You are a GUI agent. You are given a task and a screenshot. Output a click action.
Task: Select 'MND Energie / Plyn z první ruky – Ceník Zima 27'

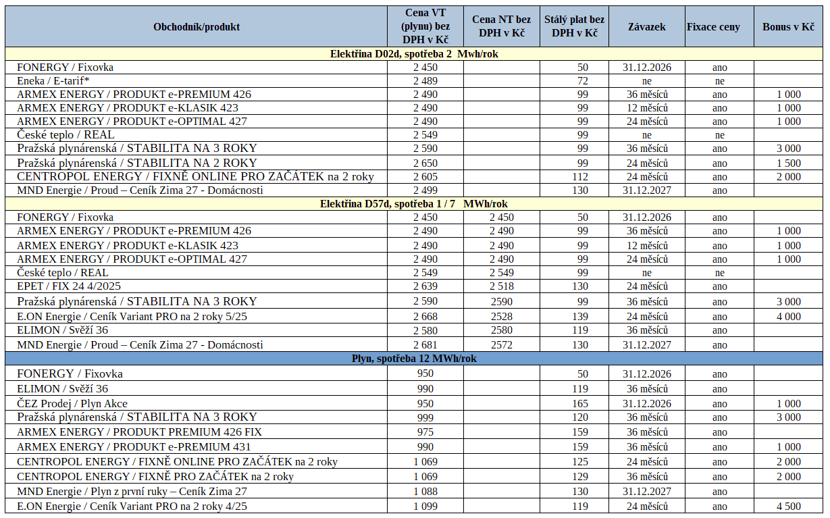132,491
